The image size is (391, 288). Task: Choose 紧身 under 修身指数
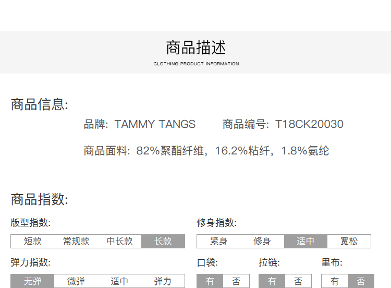click(218, 241)
